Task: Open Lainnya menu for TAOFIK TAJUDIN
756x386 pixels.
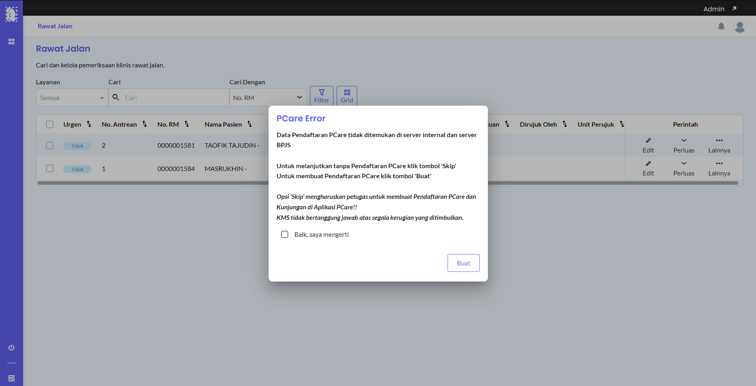Action: [719, 145]
